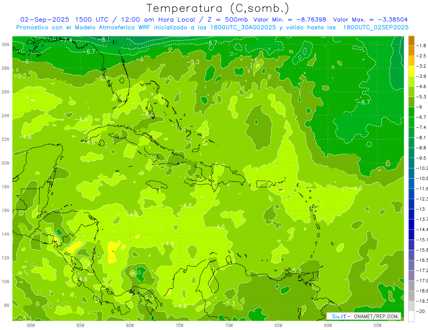Click the "75W" longitude axis label
The width and height of the screenshot is (428, 330).
(x=179, y=325)
